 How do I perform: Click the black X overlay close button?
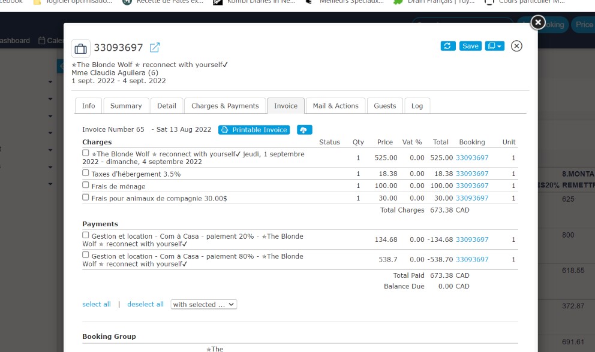point(537,22)
